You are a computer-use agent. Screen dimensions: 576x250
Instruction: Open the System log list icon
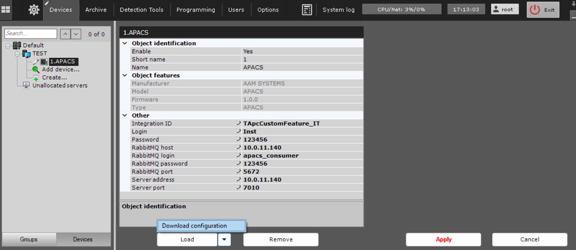pyautogui.click(x=307, y=10)
